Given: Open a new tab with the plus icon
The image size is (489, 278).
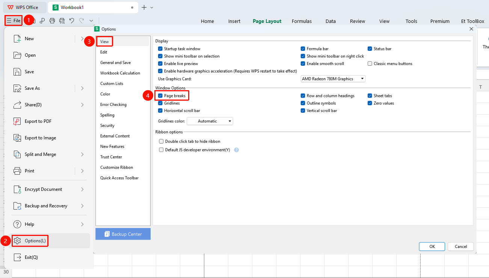Looking at the screenshot, I should [144, 7].
